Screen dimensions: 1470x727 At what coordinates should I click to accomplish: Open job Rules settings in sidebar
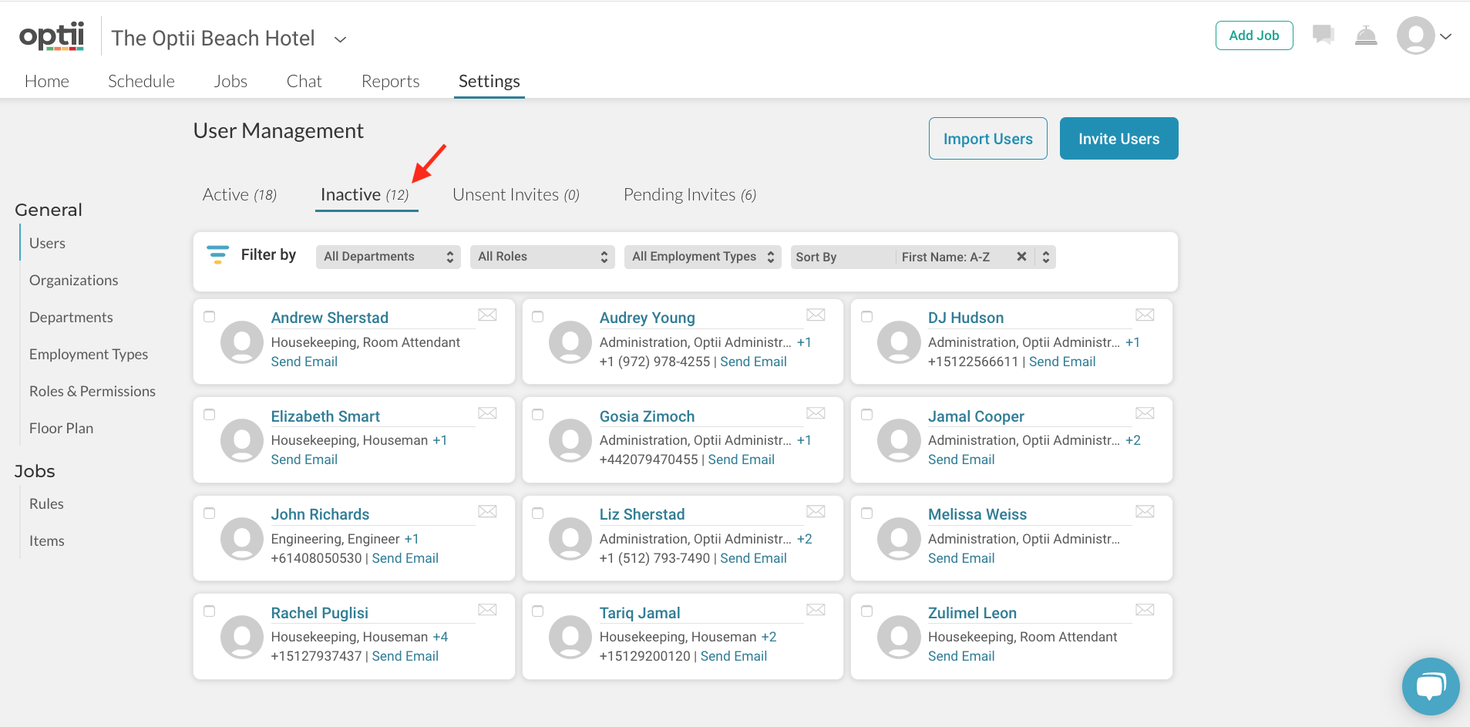click(x=46, y=503)
